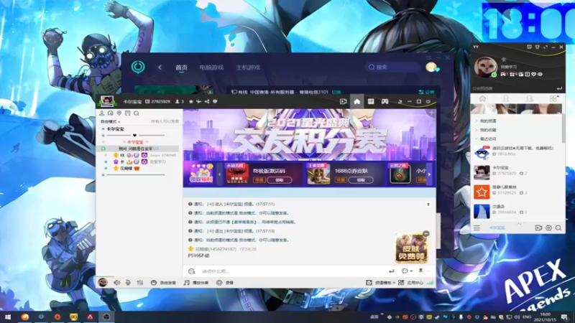Open 自由模式 mode dropdown
The height and width of the screenshot is (323, 575).
point(111,121)
